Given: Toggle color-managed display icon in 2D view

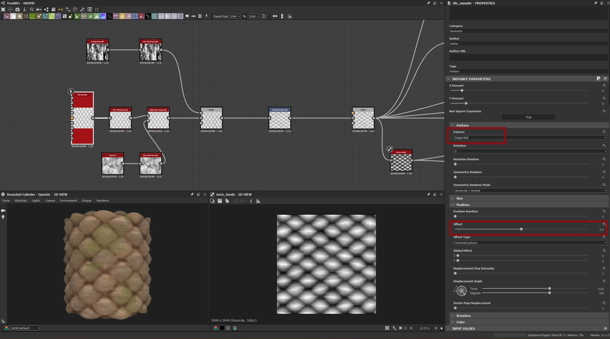Looking at the screenshot, I should 235,328.
